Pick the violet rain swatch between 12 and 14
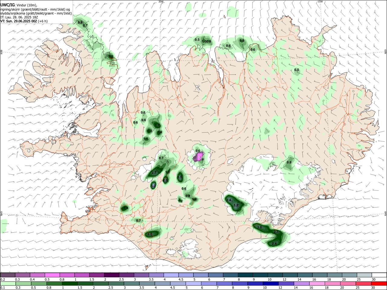This screenshot has height=290, width=387. 286,284
